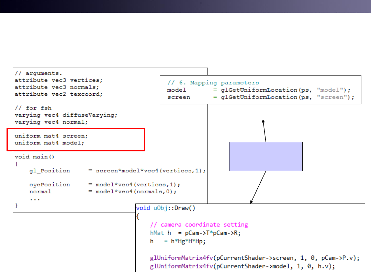This screenshot has width=371, height=278.
Task: Click the glUniformMatrix4fv line passing pCam->P.v
Action: click(255, 258)
